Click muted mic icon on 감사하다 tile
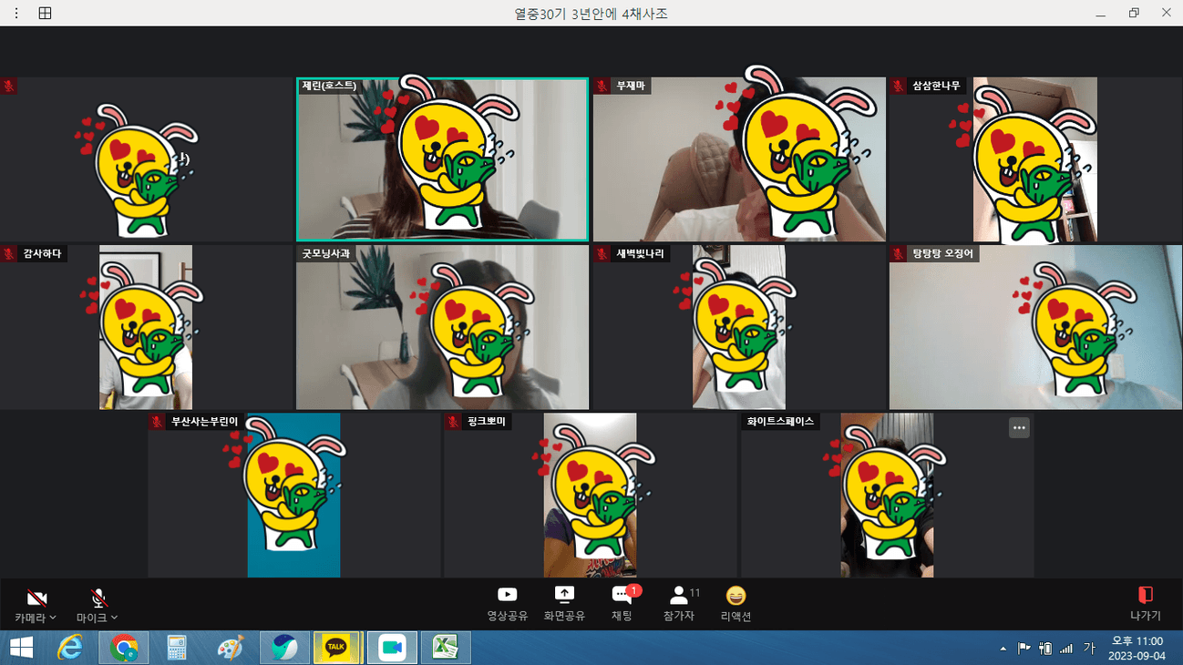1183x665 pixels. point(9,253)
